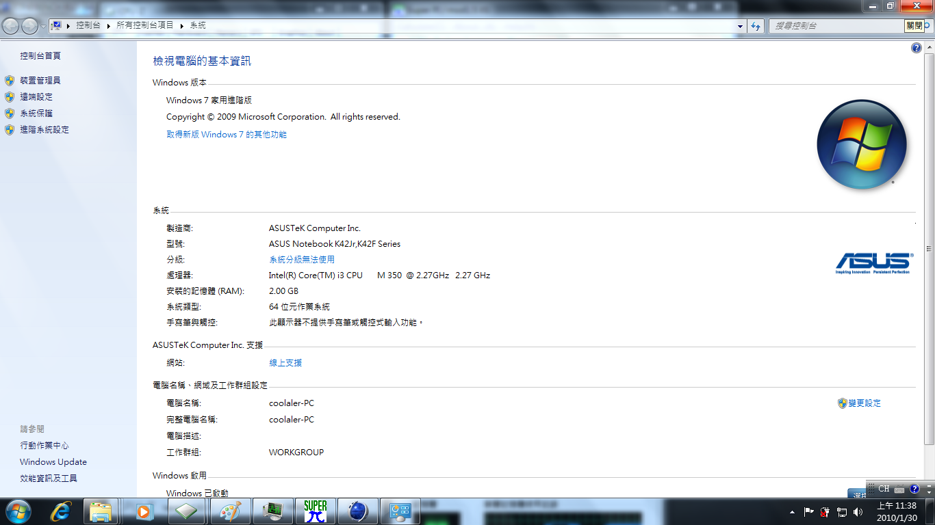The width and height of the screenshot is (935, 525).
Task: Click shield icon next to 變更設定
Action: click(x=843, y=403)
